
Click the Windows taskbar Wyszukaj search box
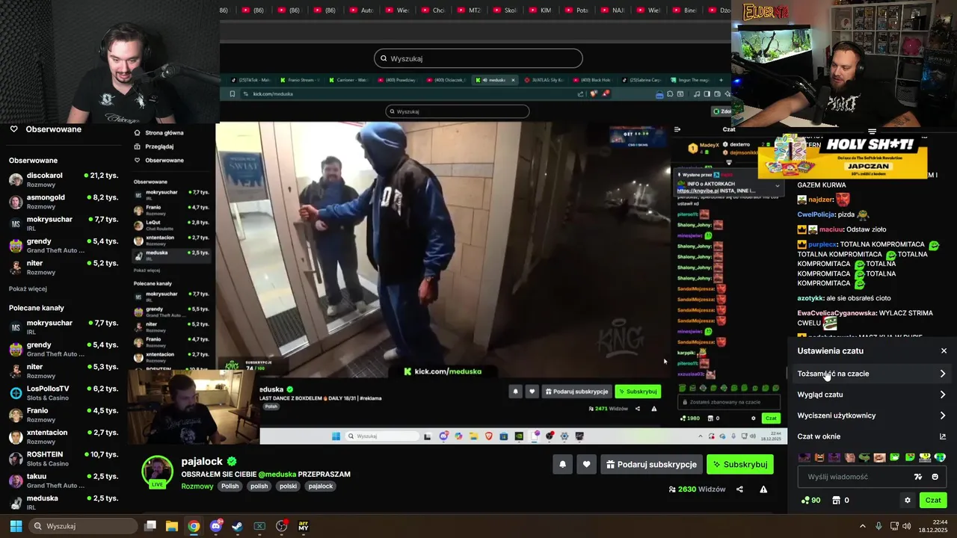[x=83, y=526]
